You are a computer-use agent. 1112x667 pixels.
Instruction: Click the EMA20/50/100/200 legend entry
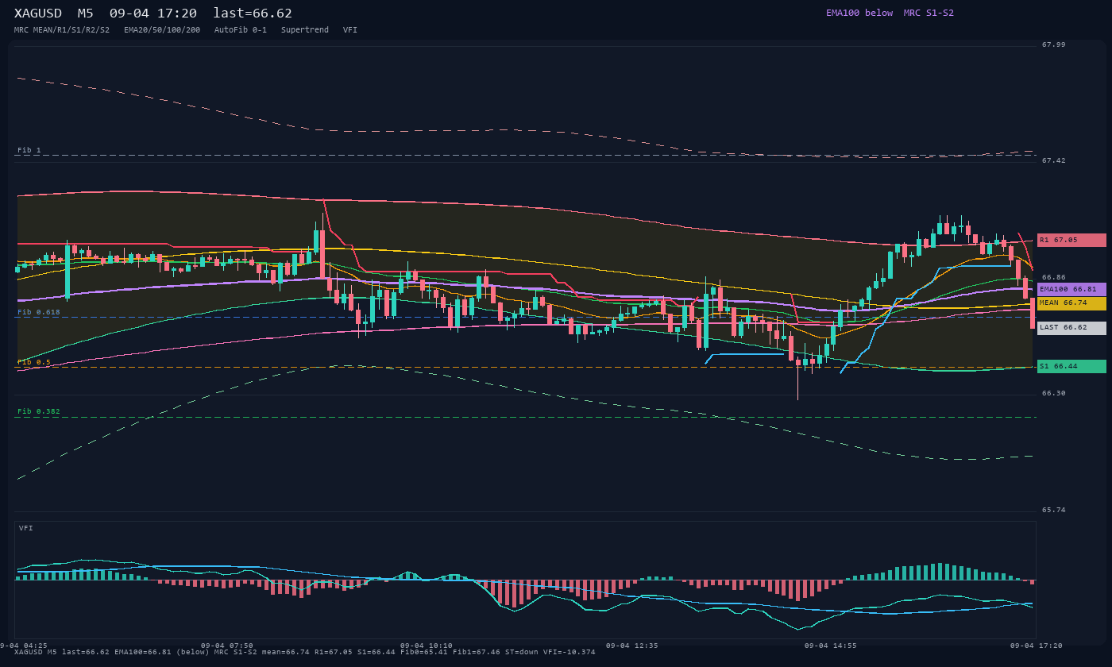[162, 30]
